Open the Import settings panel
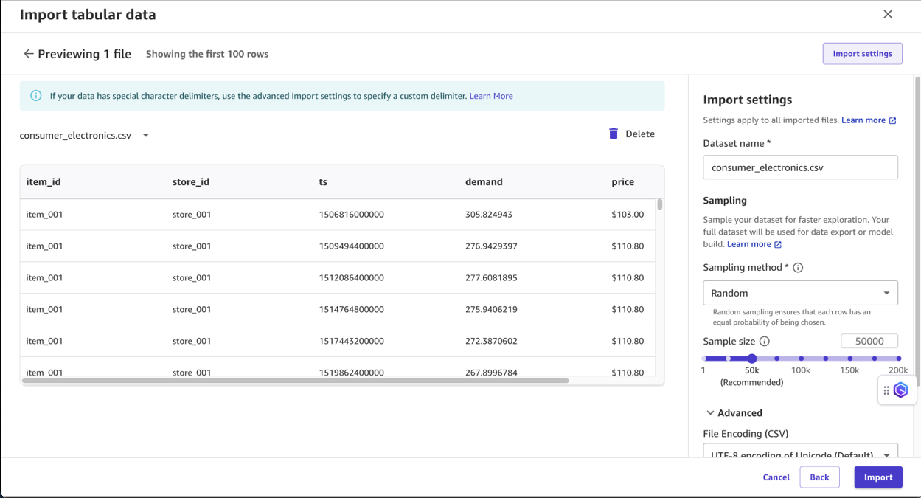Screen dimensions: 921x498 click(x=862, y=53)
